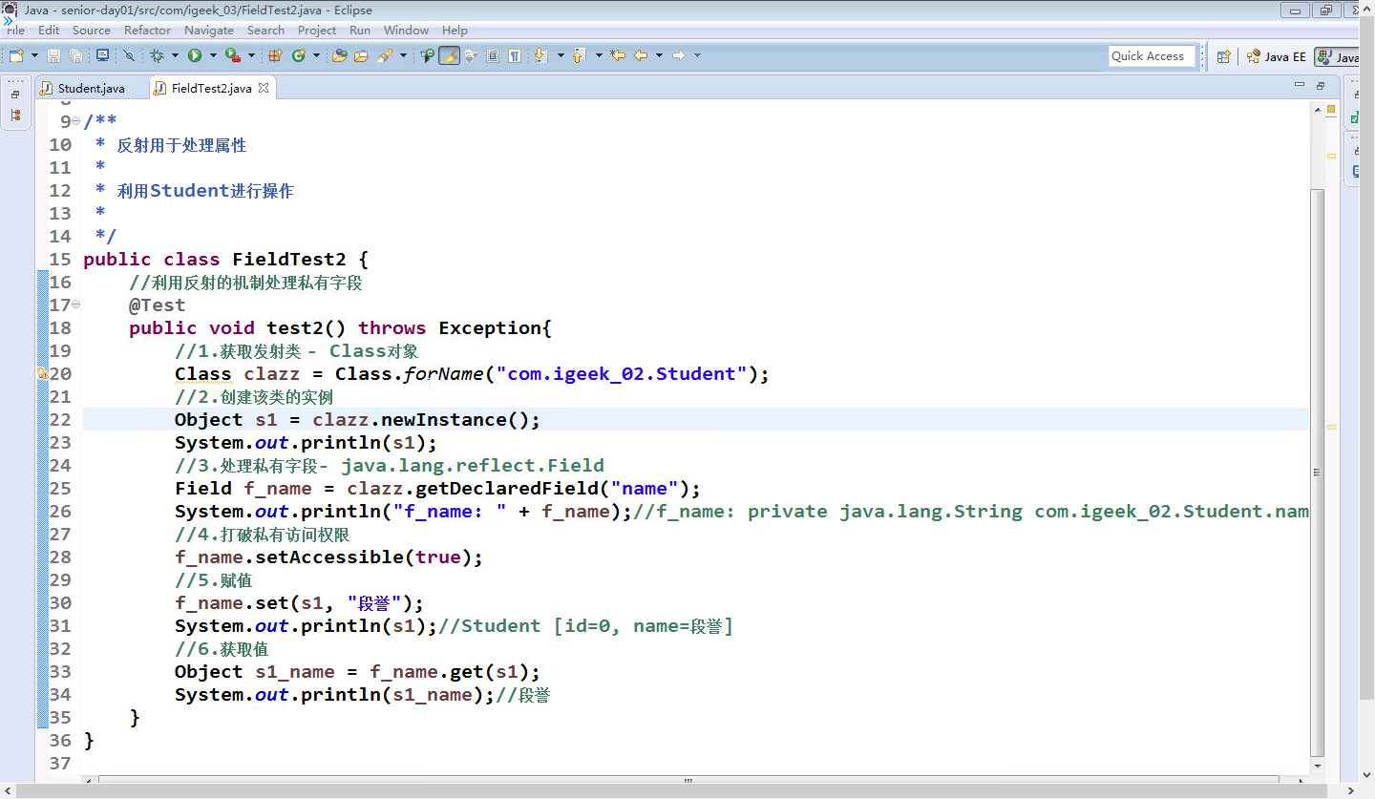The width and height of the screenshot is (1375, 799).
Task: Open the Edit menu
Action: click(49, 31)
